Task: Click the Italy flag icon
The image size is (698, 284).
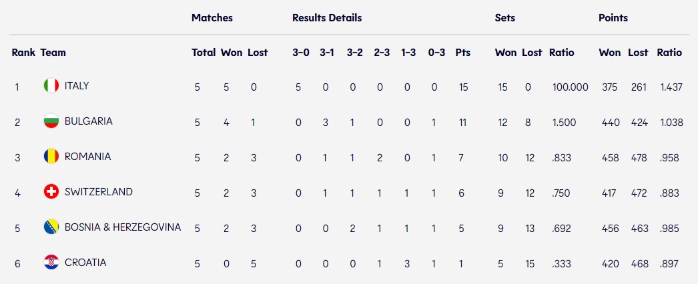Action: click(51, 86)
